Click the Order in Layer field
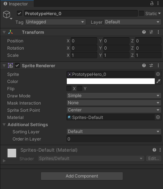The width and height of the screenshot is (163, 189). tap(114, 139)
